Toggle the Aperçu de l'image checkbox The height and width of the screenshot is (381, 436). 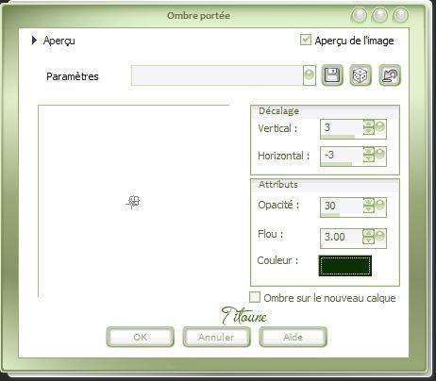point(306,40)
